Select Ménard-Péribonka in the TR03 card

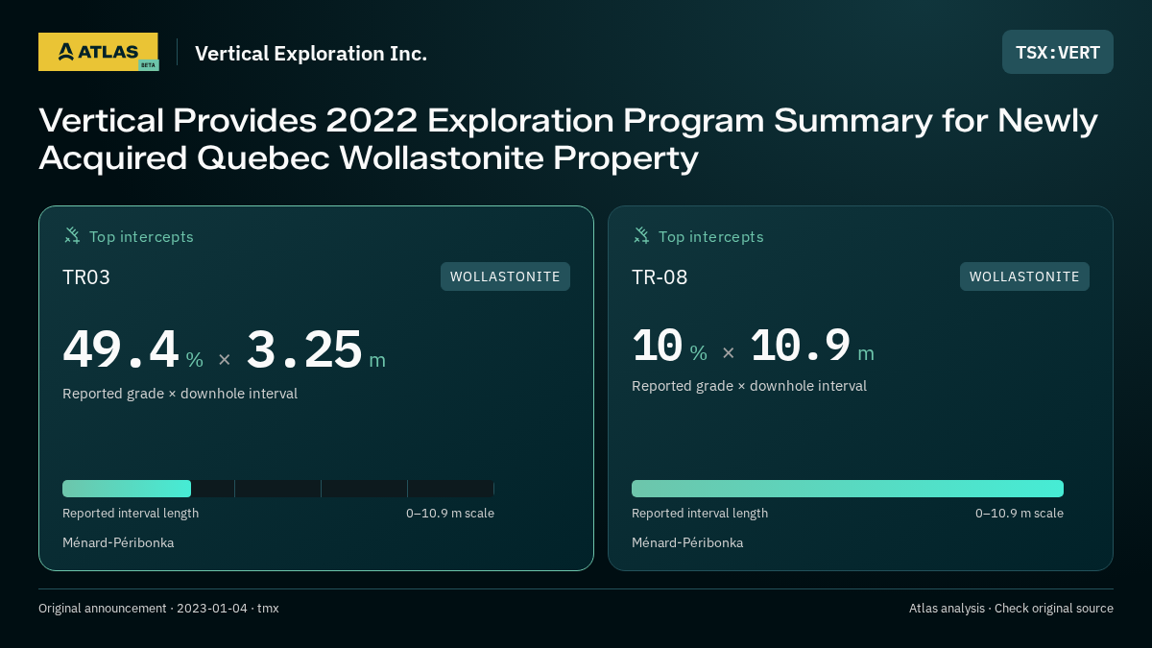[118, 543]
